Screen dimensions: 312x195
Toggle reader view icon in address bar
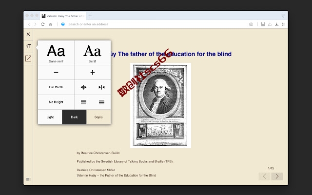[263, 24]
